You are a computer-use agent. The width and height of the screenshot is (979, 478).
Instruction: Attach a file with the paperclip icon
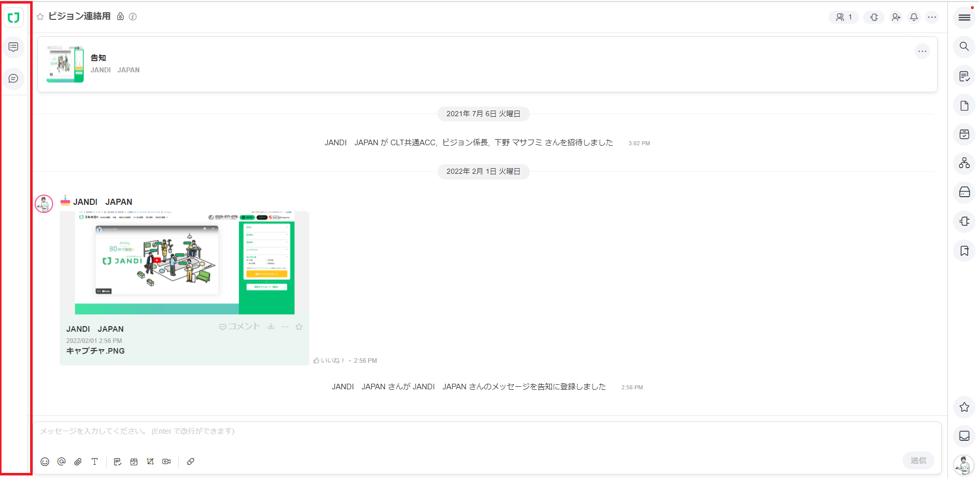(78, 462)
